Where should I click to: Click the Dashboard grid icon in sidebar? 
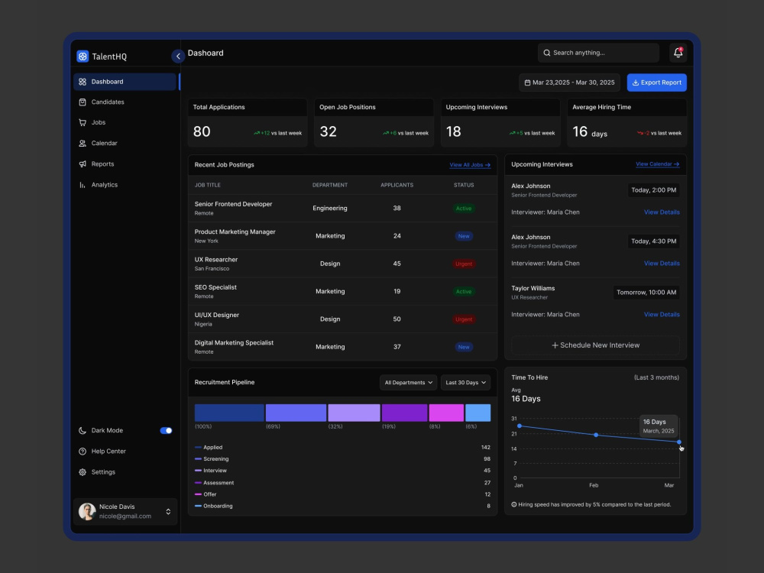pyautogui.click(x=83, y=82)
